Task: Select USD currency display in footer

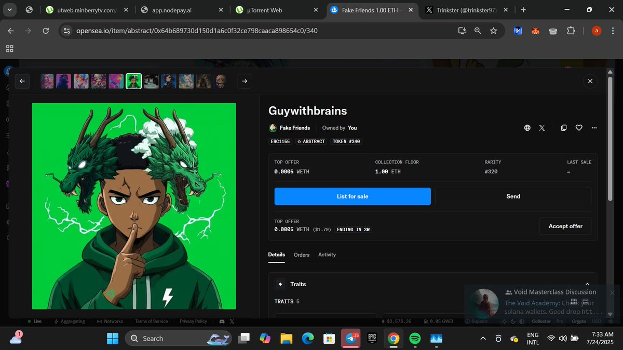Action: click(x=596, y=321)
